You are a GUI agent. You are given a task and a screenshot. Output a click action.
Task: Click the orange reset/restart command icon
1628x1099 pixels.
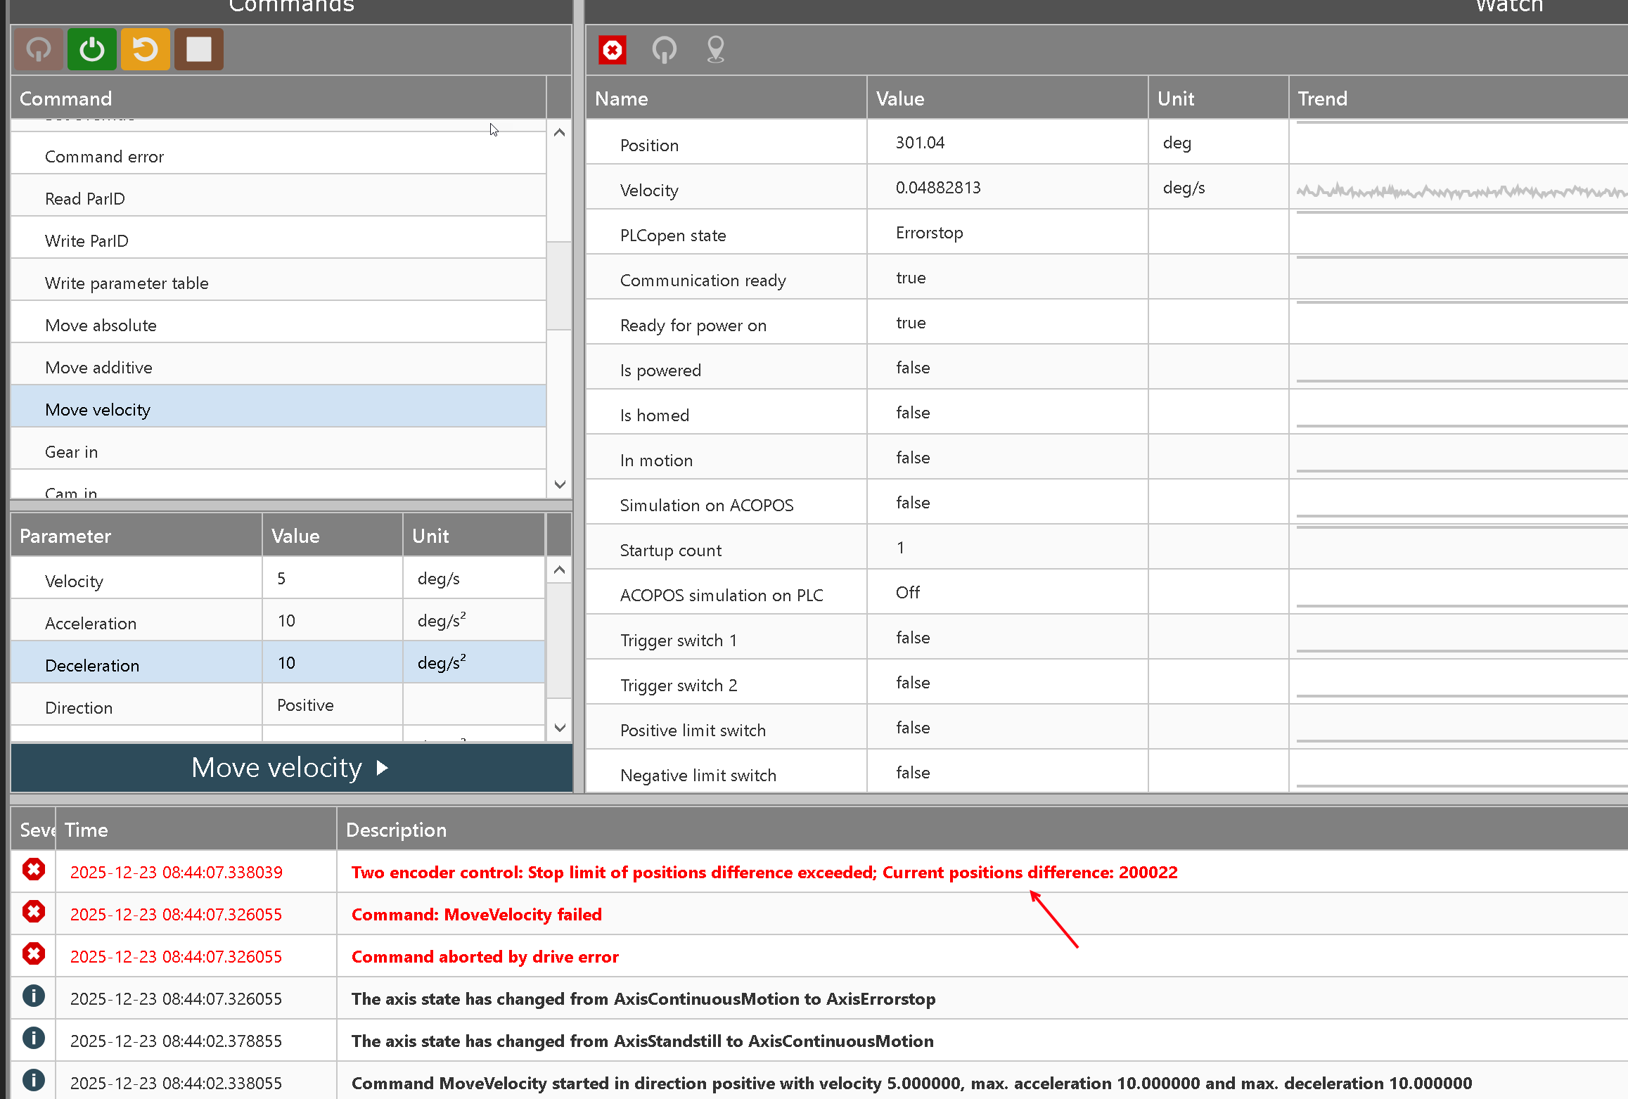coord(146,49)
